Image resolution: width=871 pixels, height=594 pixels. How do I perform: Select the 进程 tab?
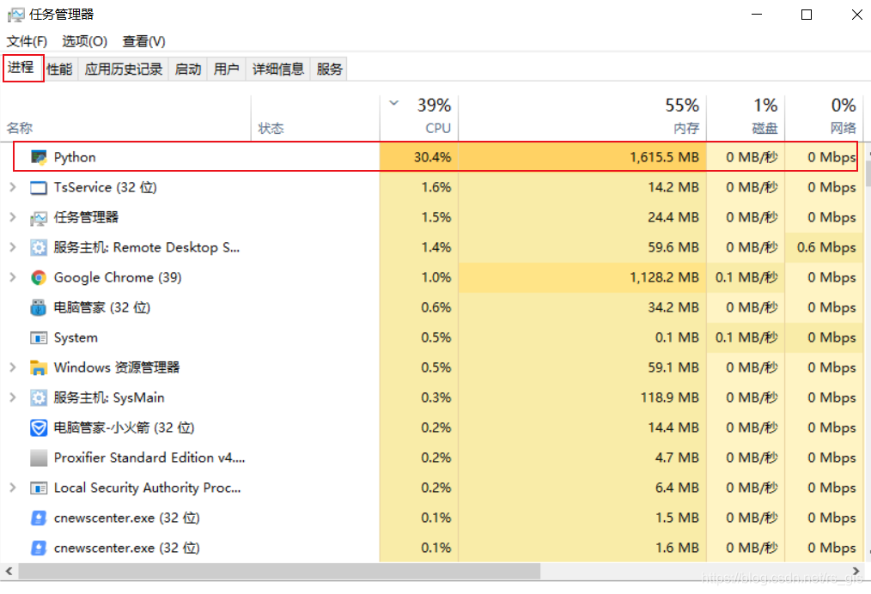pyautogui.click(x=21, y=68)
